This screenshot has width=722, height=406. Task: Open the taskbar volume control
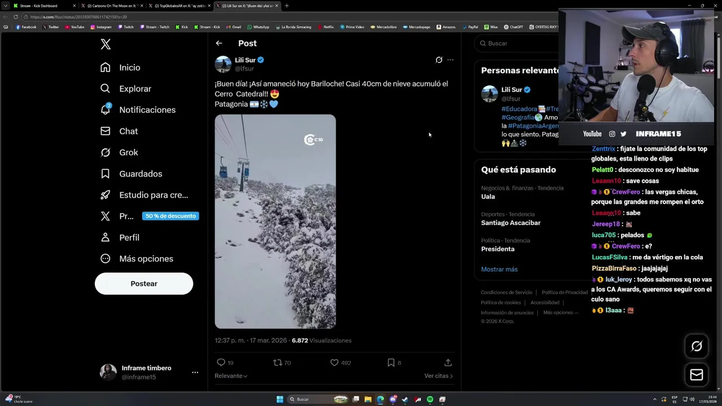pos(692,399)
